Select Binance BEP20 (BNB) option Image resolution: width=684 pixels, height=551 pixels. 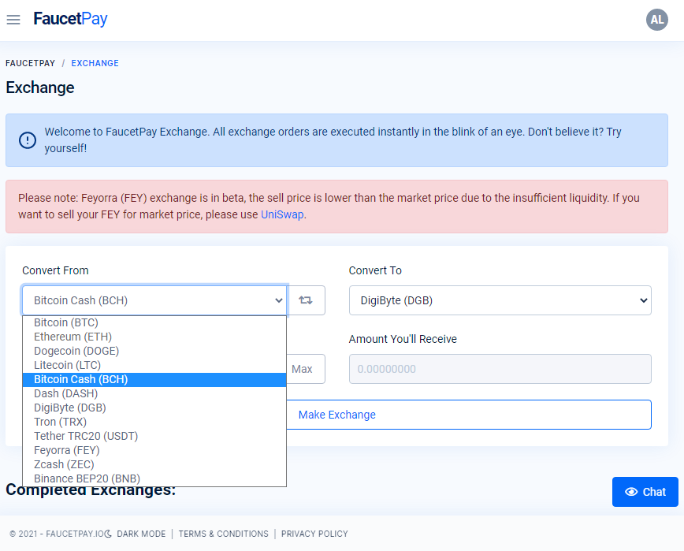(x=154, y=478)
